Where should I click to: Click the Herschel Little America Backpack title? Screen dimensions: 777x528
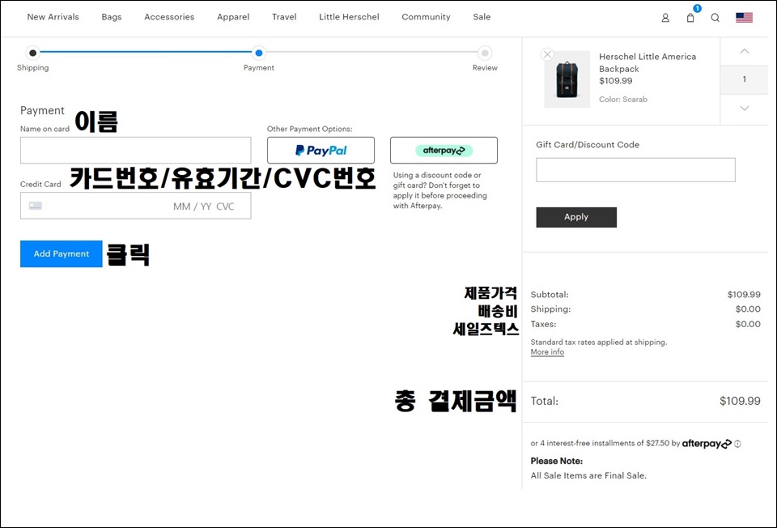pyautogui.click(x=647, y=63)
